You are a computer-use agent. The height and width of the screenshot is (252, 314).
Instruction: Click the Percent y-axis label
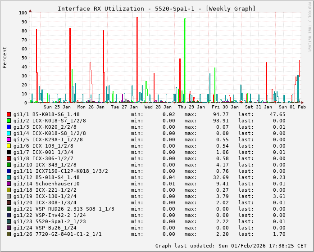tap(5, 57)
